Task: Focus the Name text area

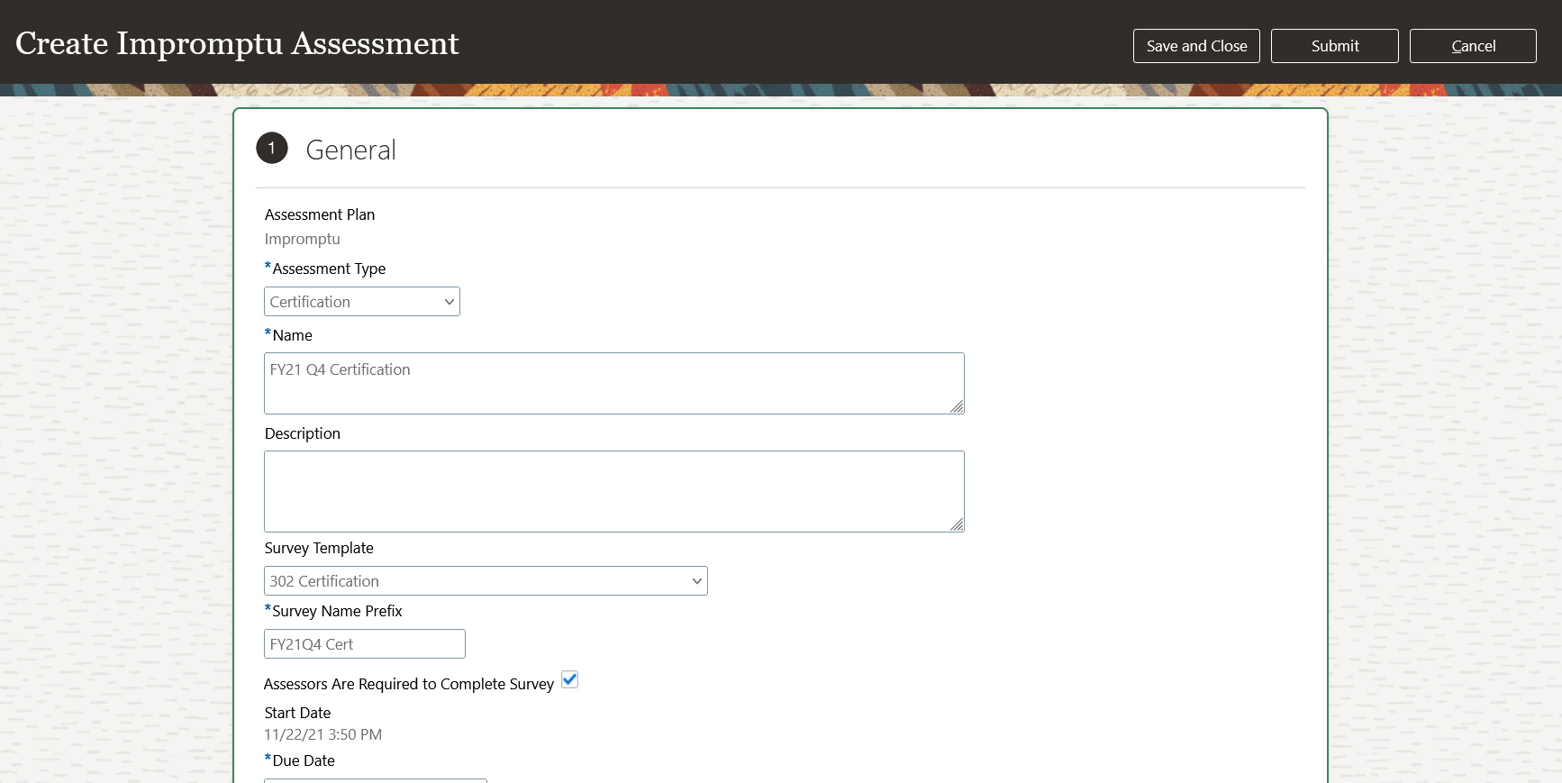Action: point(613,384)
